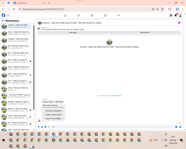This screenshot has width=186, height=149.
Task: Open the Chrome extensions puzzle icon
Action: pyautogui.click(x=170, y=9)
